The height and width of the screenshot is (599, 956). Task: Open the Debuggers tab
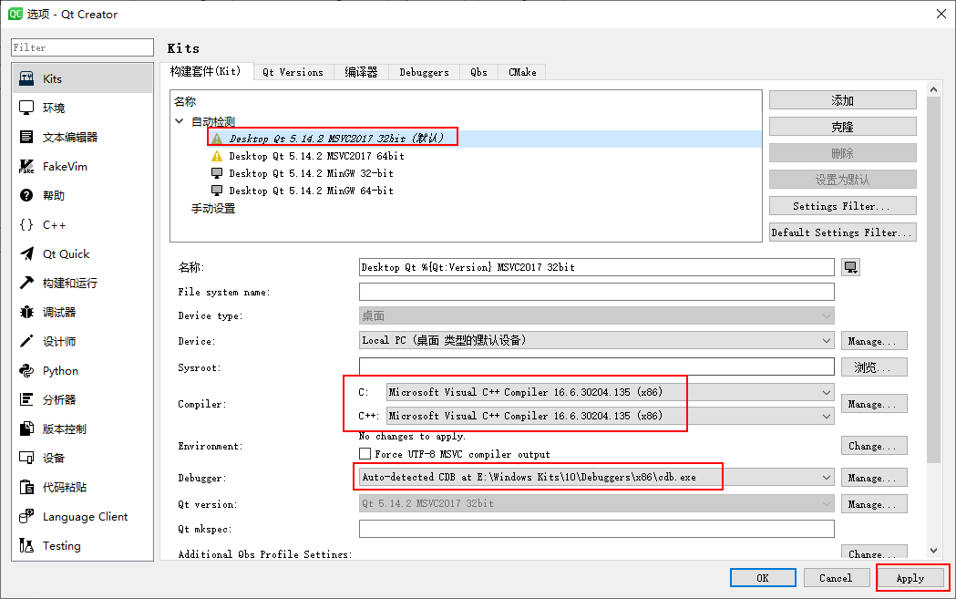424,71
